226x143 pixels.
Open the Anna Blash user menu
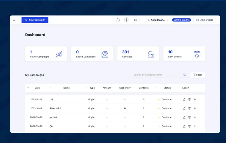(x=158, y=20)
